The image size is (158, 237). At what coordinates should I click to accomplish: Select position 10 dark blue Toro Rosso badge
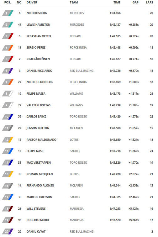coord(8,117)
